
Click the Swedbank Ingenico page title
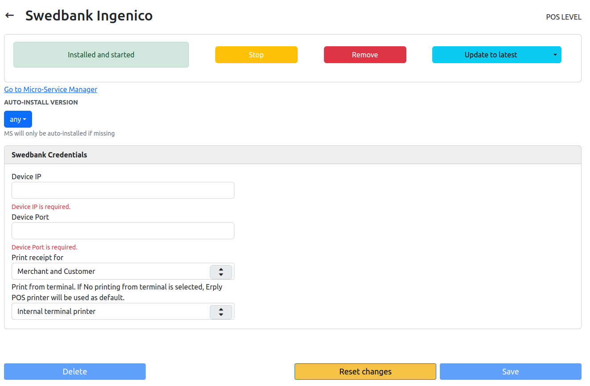[89, 16]
